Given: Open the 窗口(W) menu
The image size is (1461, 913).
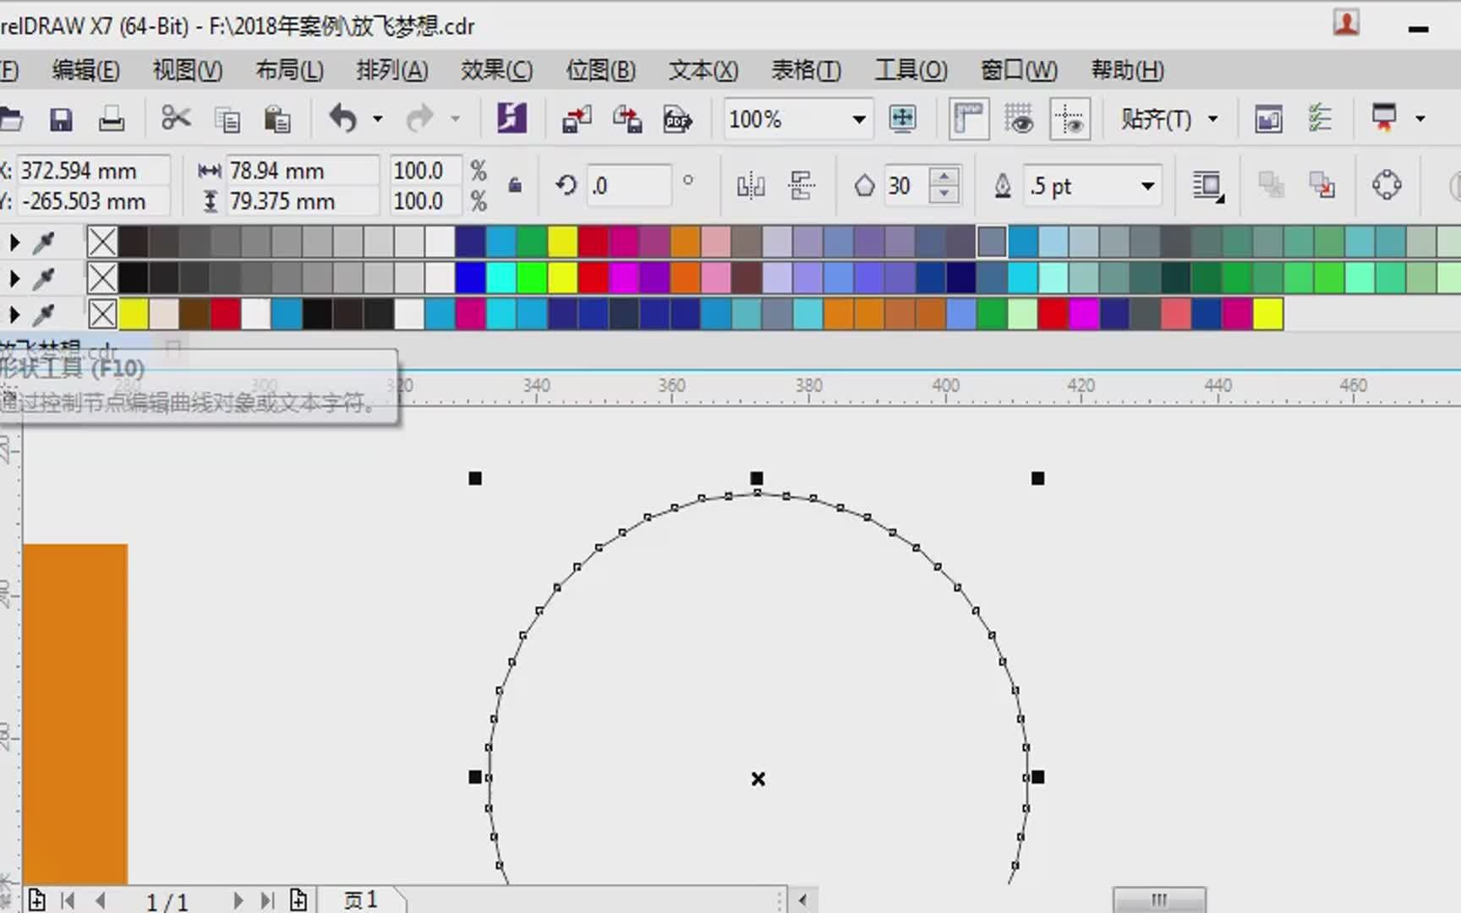Looking at the screenshot, I should click(x=1019, y=70).
